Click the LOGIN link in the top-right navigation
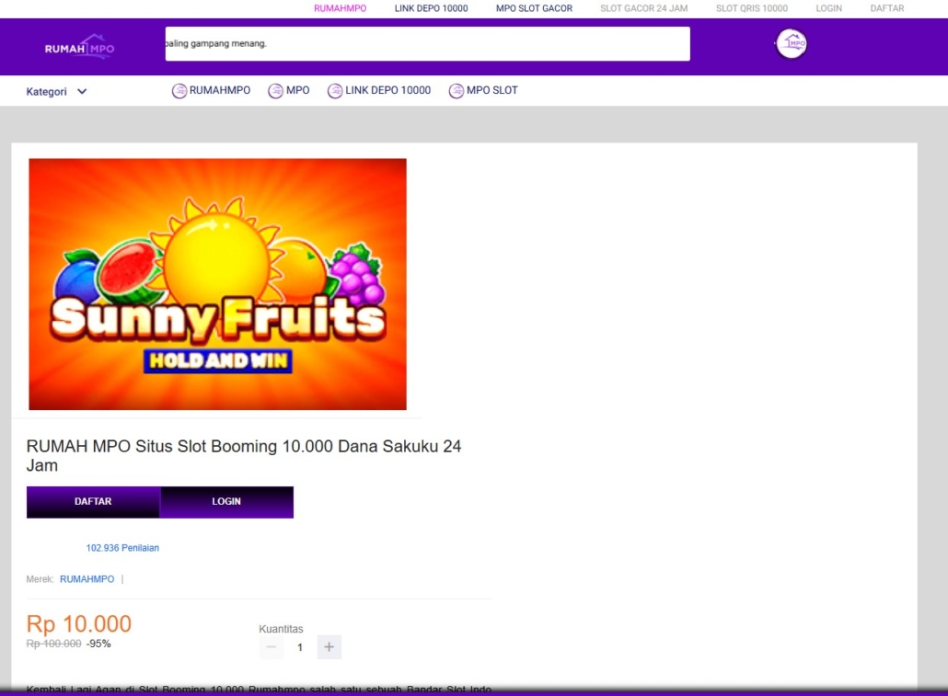 [x=828, y=8]
